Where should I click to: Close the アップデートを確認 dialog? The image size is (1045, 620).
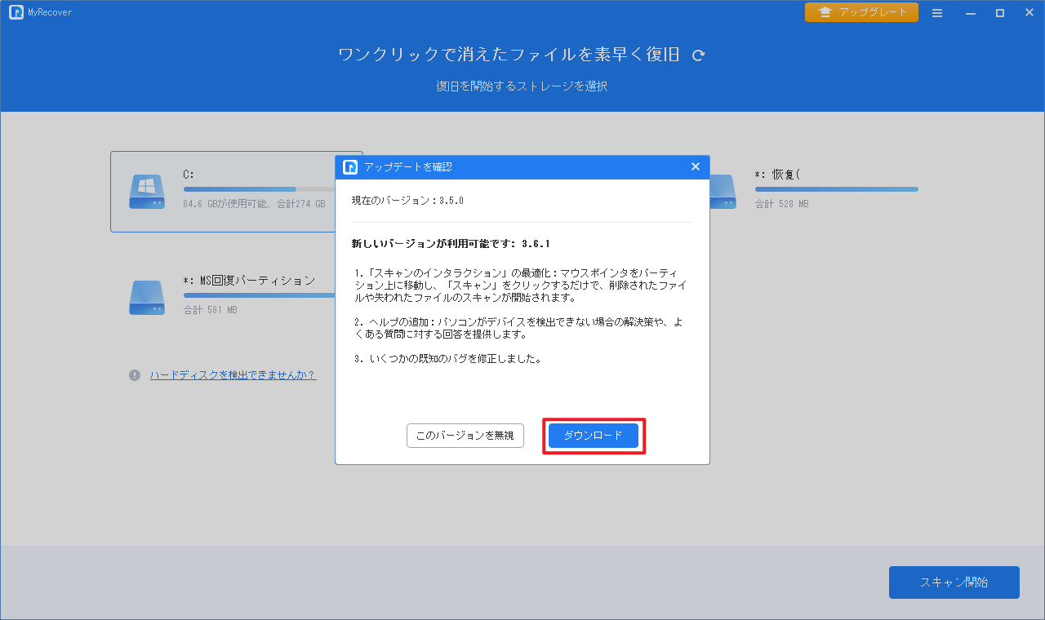coord(696,166)
